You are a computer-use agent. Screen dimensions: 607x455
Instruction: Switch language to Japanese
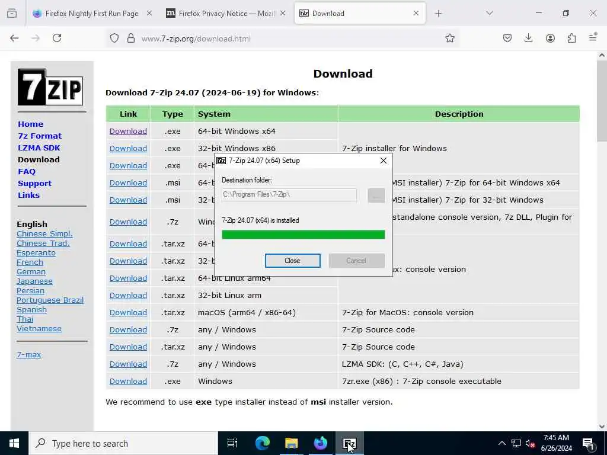(x=34, y=281)
